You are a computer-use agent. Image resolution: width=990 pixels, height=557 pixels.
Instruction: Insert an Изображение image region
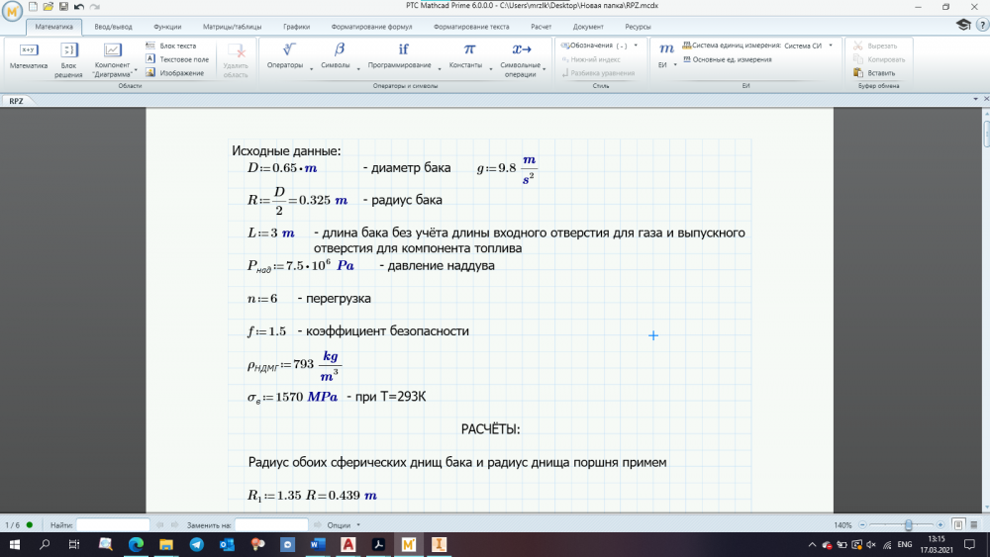click(x=175, y=73)
